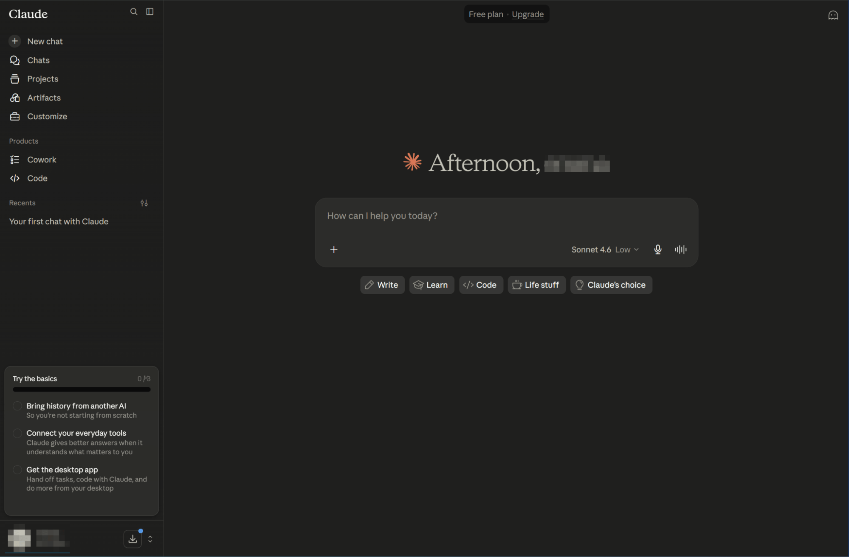Go to Chats in the sidebar
849x557 pixels.
(38, 60)
